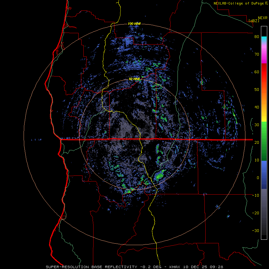Image resolution: width=269 pixels, height=269 pixels.
Task: Click the 70 value on the dBZ scale
Action: click(257, 54)
